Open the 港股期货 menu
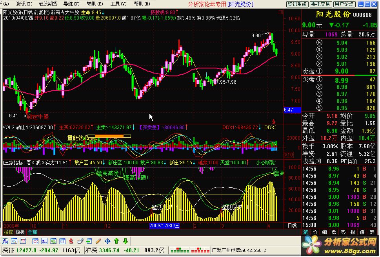Screen dimensions: 380x257 48,4
